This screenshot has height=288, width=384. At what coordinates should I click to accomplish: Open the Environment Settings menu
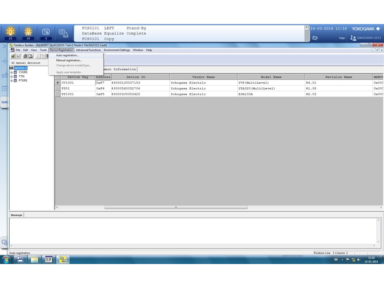pyautogui.click(x=116, y=50)
